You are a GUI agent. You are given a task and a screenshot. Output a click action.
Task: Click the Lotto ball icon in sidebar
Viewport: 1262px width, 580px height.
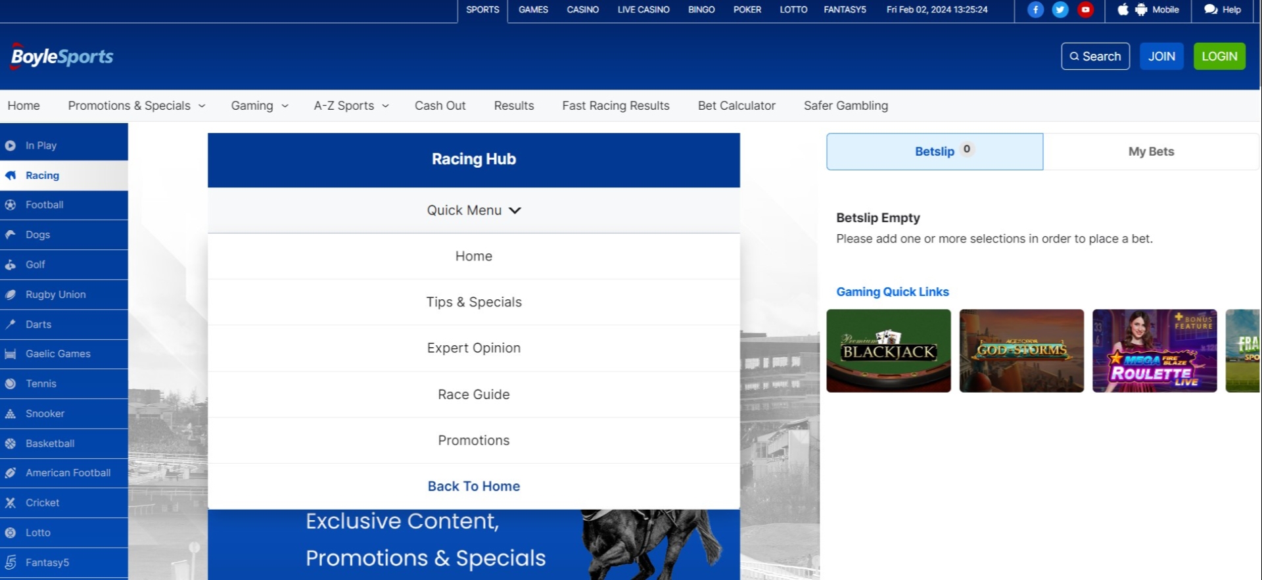(11, 533)
